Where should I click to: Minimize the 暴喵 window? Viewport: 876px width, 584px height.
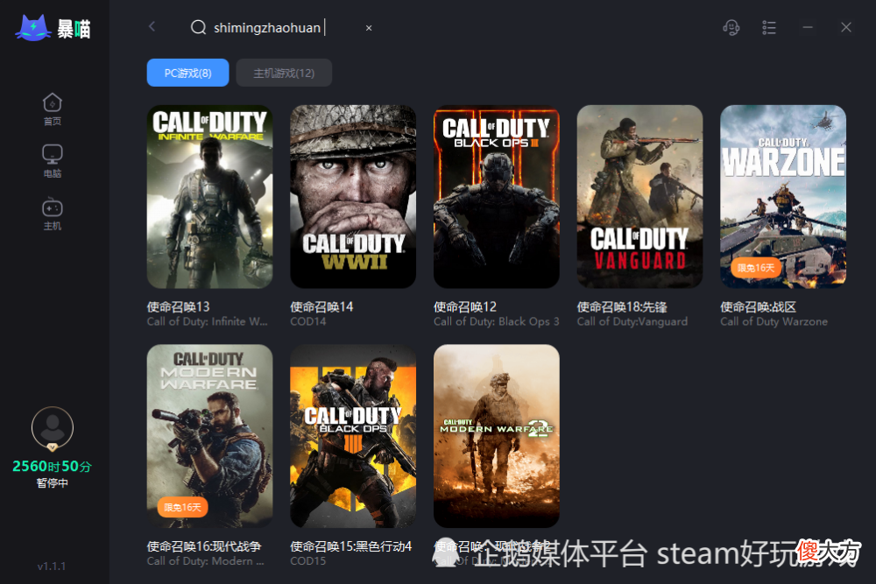(808, 27)
